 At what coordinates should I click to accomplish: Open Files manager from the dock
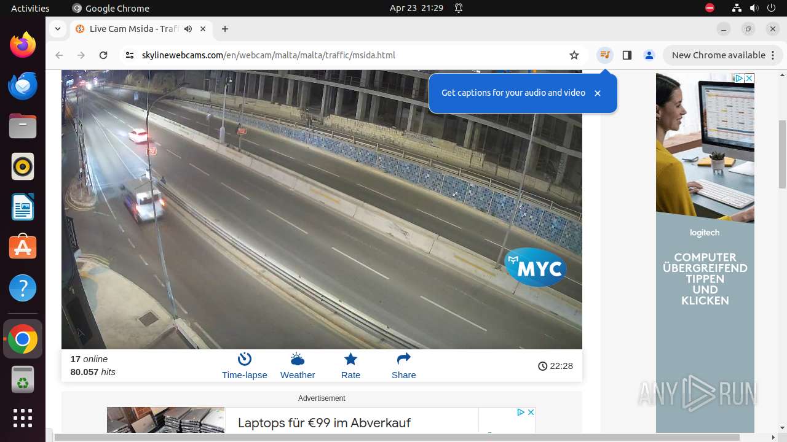pos(23,126)
